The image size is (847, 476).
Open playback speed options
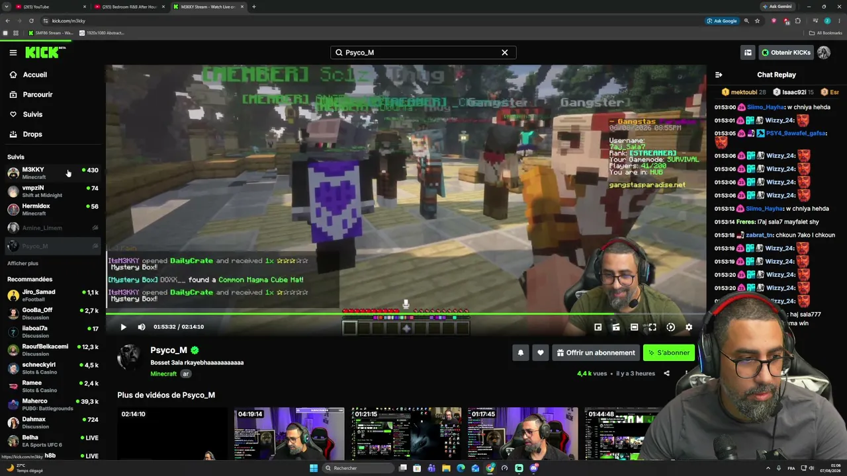click(x=670, y=327)
